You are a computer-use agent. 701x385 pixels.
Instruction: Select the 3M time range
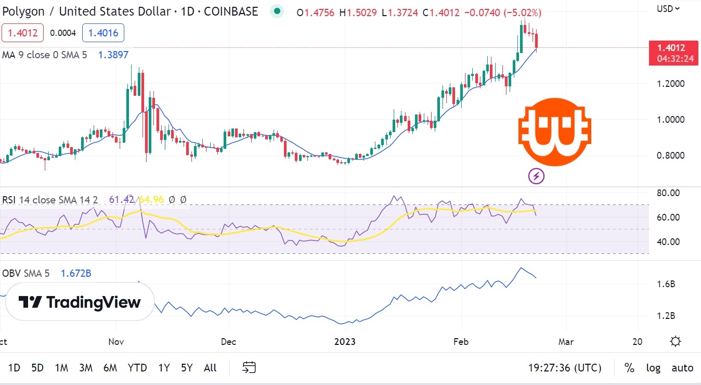(x=86, y=368)
